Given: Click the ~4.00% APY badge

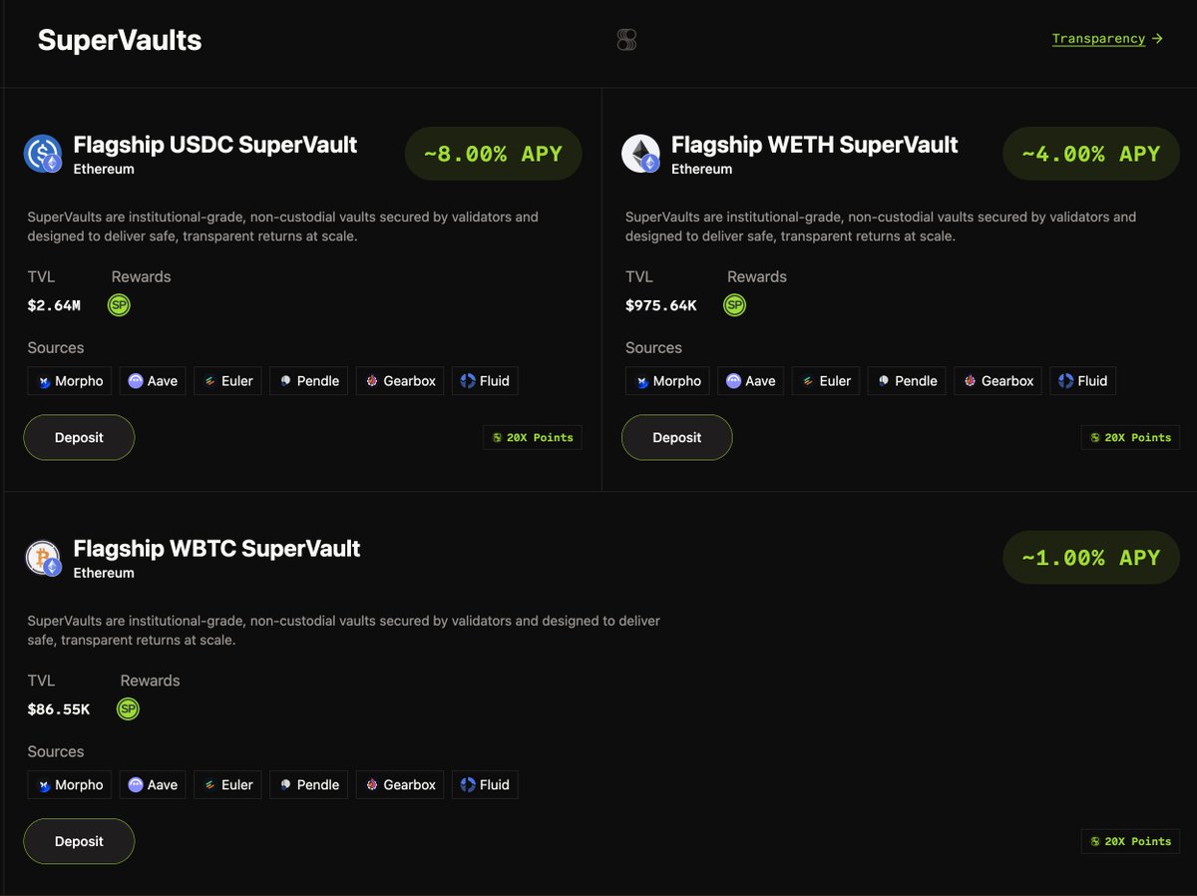Looking at the screenshot, I should [x=1091, y=154].
